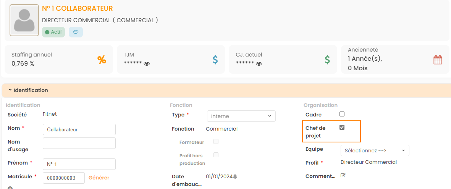Viewport: 451px width, 189px height.
Task: Click the blue dollar icon in the TJM card
Action: pos(215,60)
